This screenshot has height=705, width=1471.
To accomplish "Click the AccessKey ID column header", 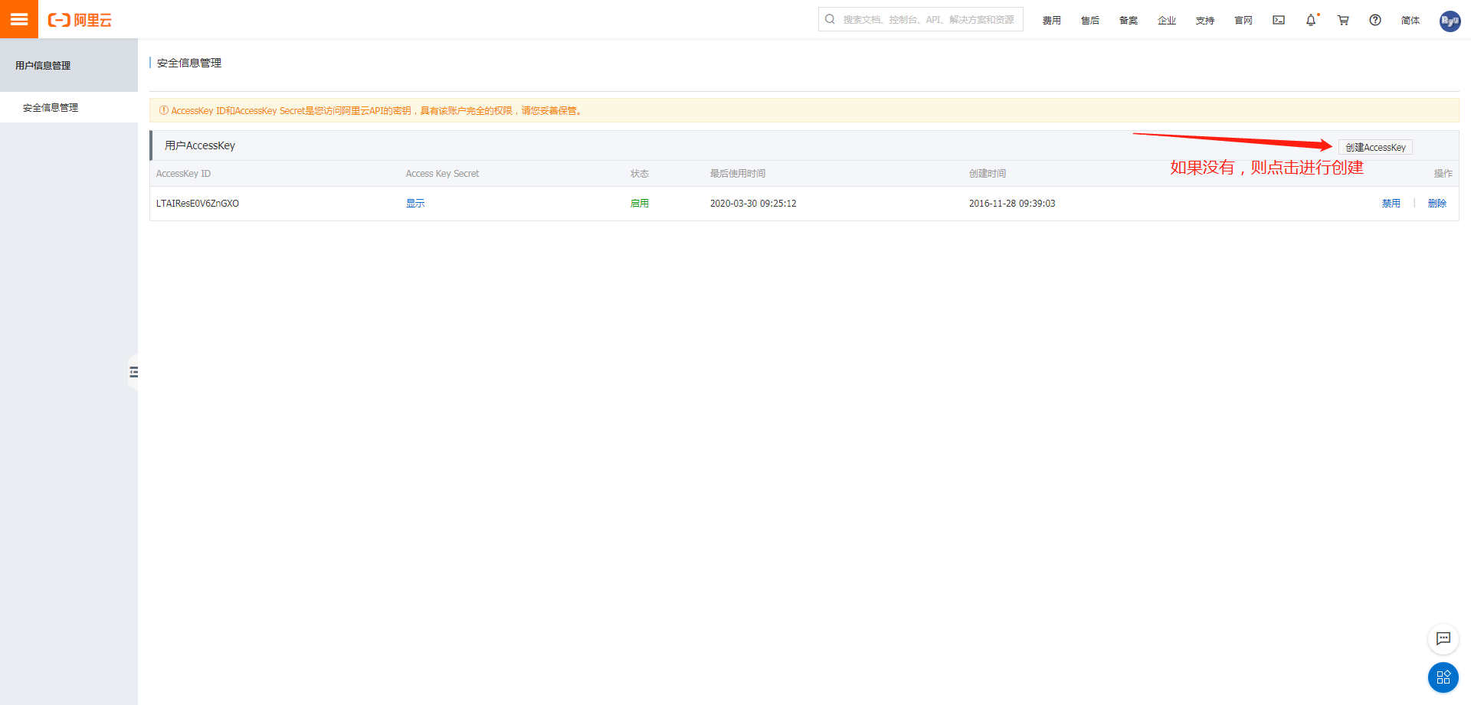I will [x=183, y=174].
